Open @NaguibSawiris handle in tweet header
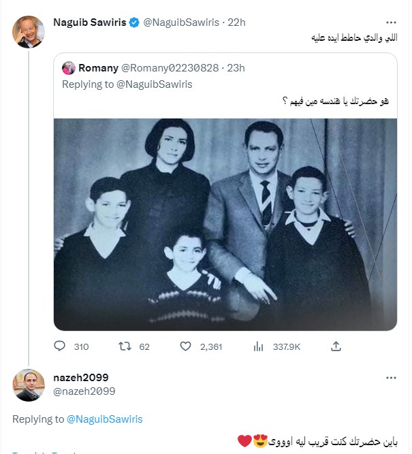The width and height of the screenshot is (412, 454). (x=181, y=22)
